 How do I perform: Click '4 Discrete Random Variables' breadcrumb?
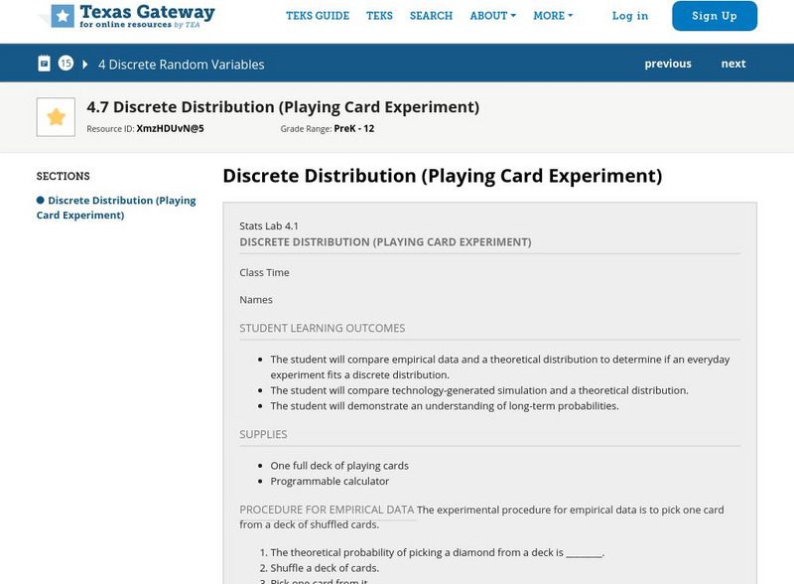tap(179, 63)
